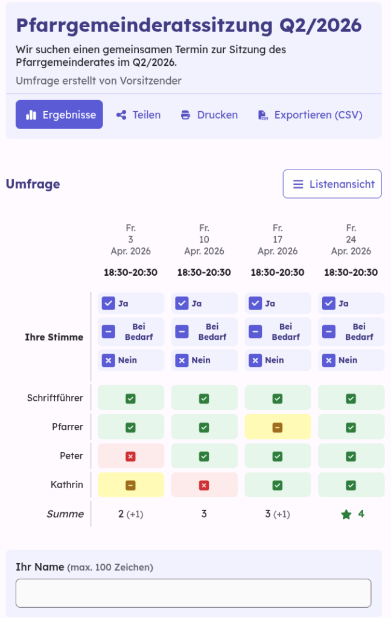The width and height of the screenshot is (391, 618).
Task: Click the Drucken printer icon
Action: click(185, 115)
